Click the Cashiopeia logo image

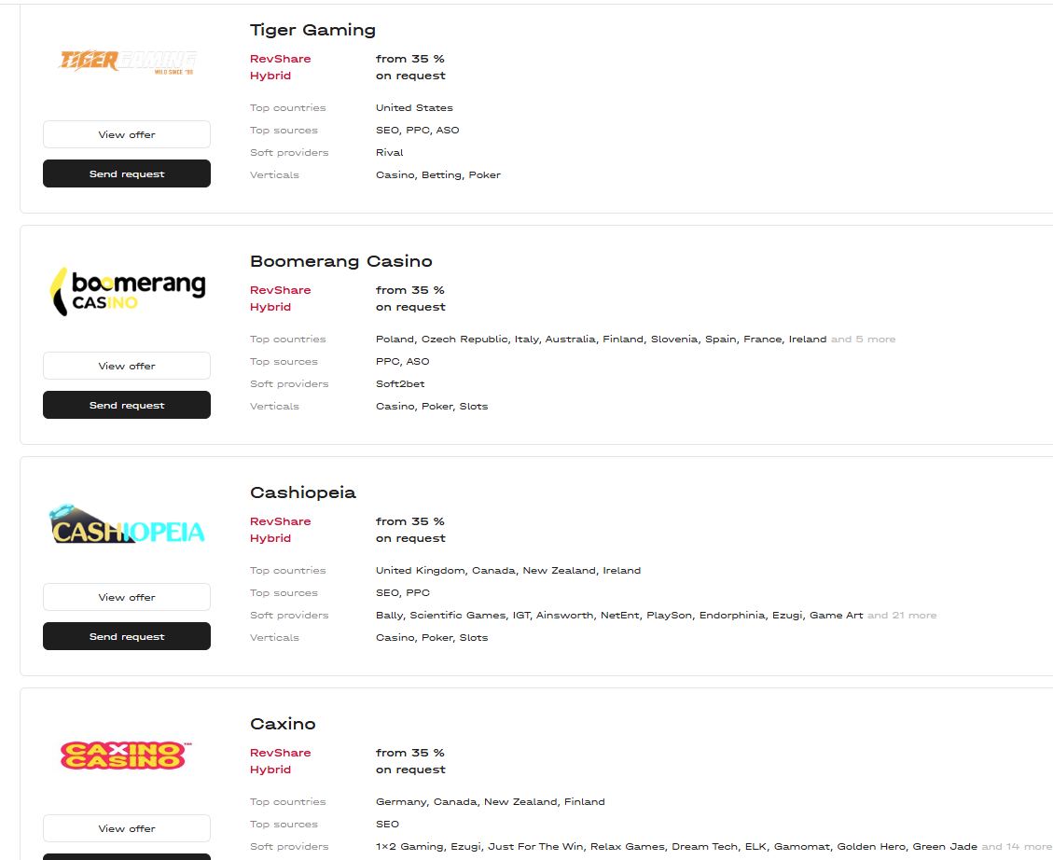coord(127,523)
